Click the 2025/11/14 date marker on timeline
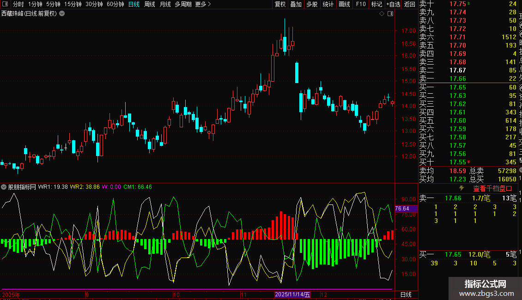 pyautogui.click(x=292, y=294)
